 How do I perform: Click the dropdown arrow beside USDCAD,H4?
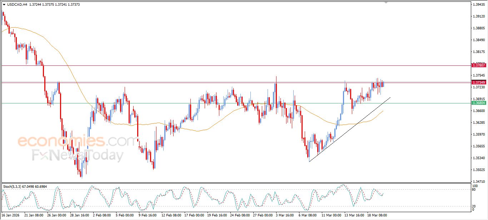[x=4, y=5]
